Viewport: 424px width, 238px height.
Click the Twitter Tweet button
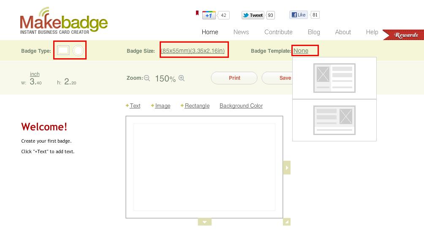tap(253, 15)
